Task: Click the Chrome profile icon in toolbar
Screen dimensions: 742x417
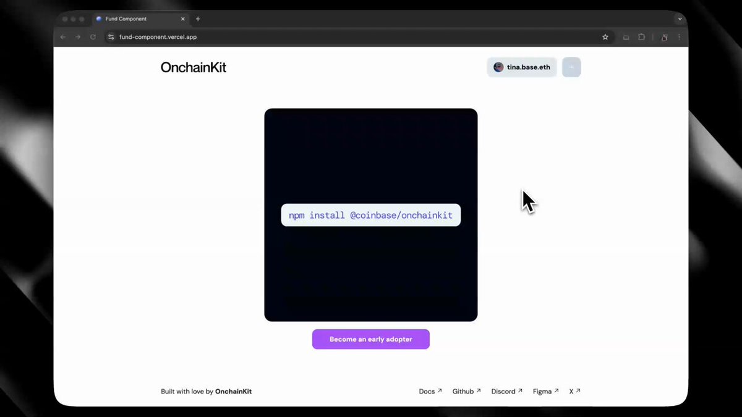Action: click(x=664, y=37)
